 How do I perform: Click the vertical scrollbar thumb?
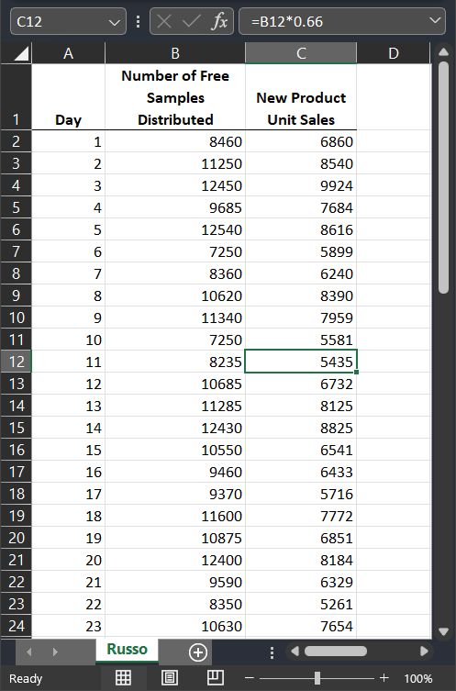pos(444,178)
